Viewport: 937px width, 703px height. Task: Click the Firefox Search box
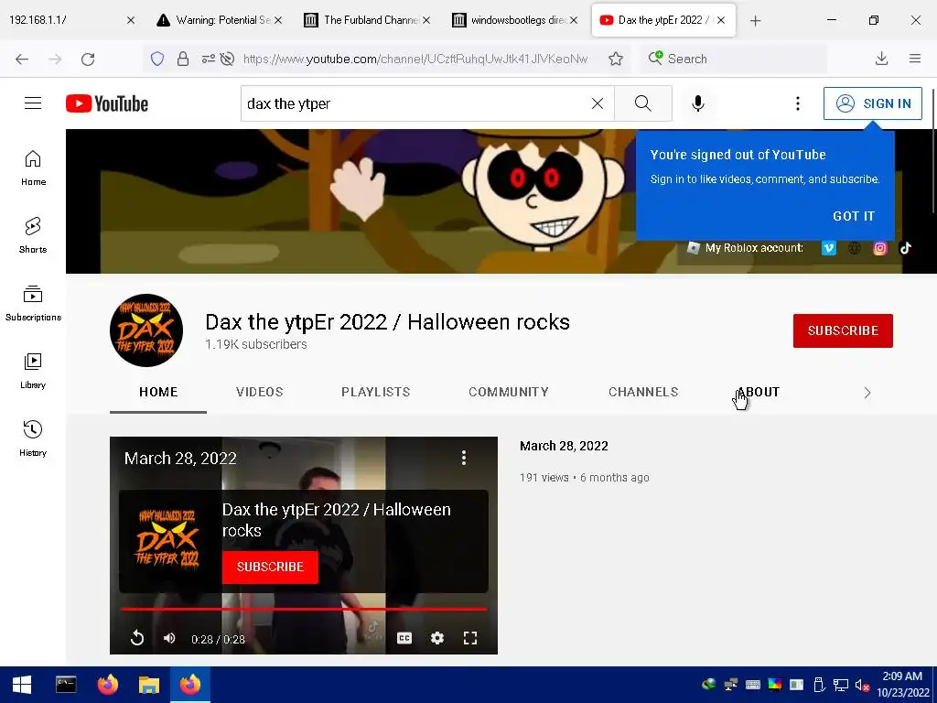734,59
